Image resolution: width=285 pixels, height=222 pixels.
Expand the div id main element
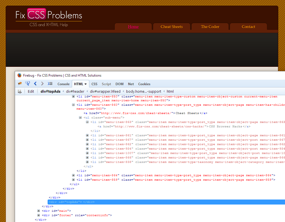pyautogui.click(x=38, y=211)
